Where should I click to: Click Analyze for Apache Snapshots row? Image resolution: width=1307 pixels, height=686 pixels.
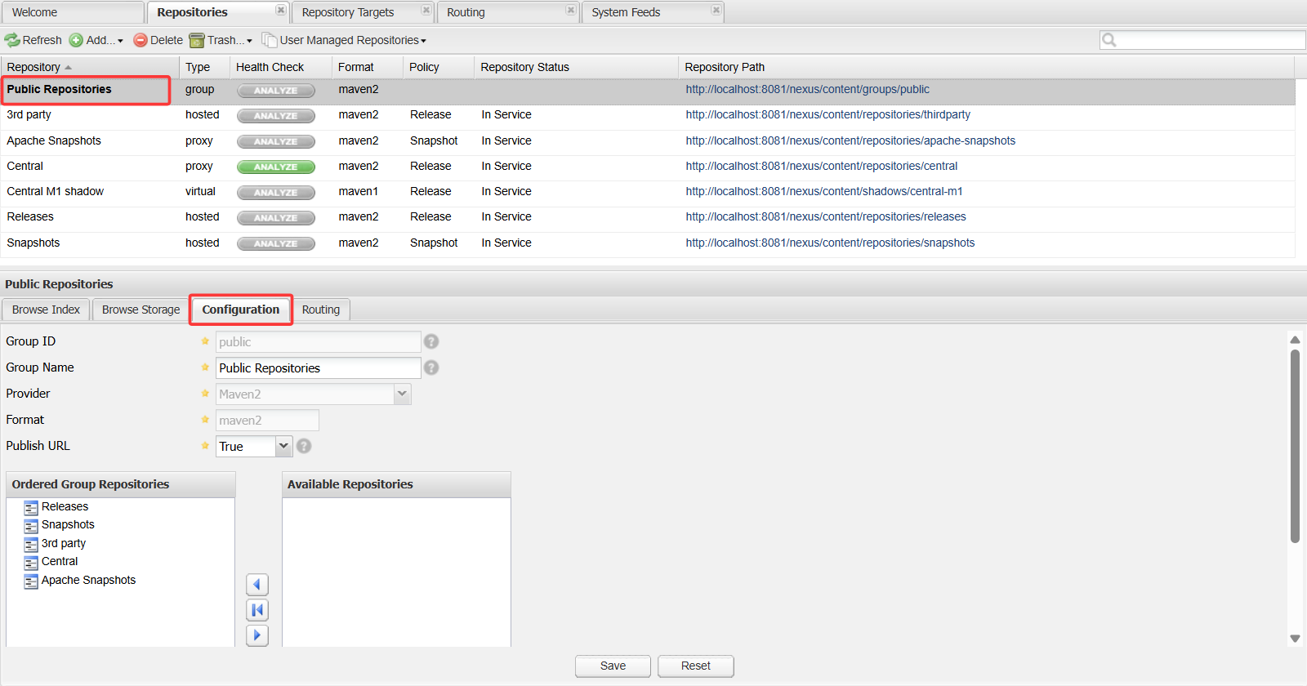276,141
